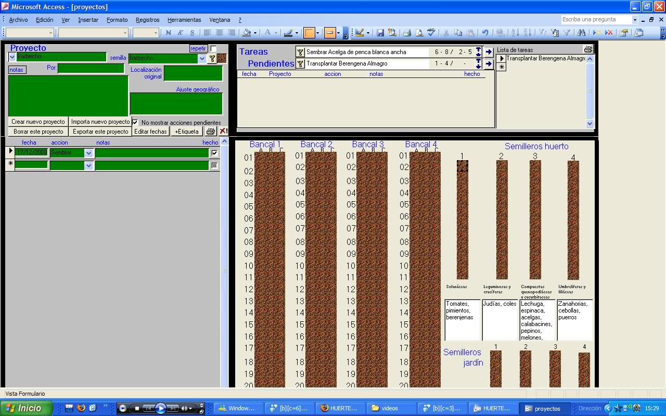Image resolution: width=666 pixels, height=416 pixels.
Task: Open the Proyecto name dropdown beside Barbecho
Action: [12, 57]
